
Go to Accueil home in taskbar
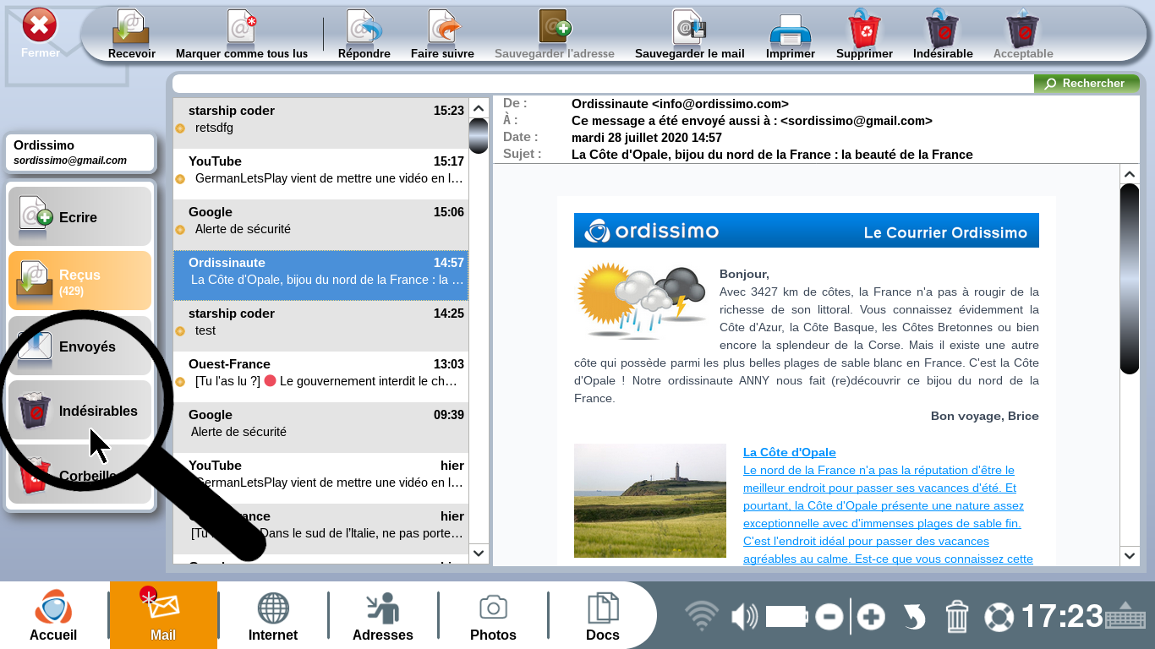53,615
